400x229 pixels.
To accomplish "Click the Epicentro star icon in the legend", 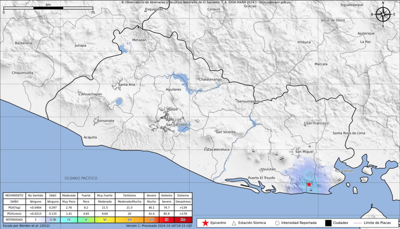I will tap(205, 223).
